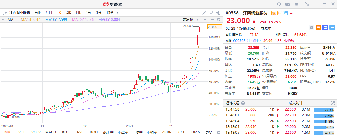The image size is (337, 136).
Task: Open customer service headset icon
Action: pos(279,4)
